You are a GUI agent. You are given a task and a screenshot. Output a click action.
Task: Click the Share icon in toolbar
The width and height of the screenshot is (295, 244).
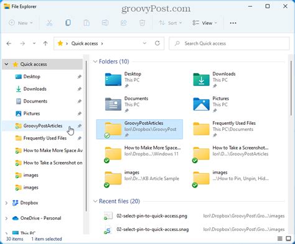point(124,23)
